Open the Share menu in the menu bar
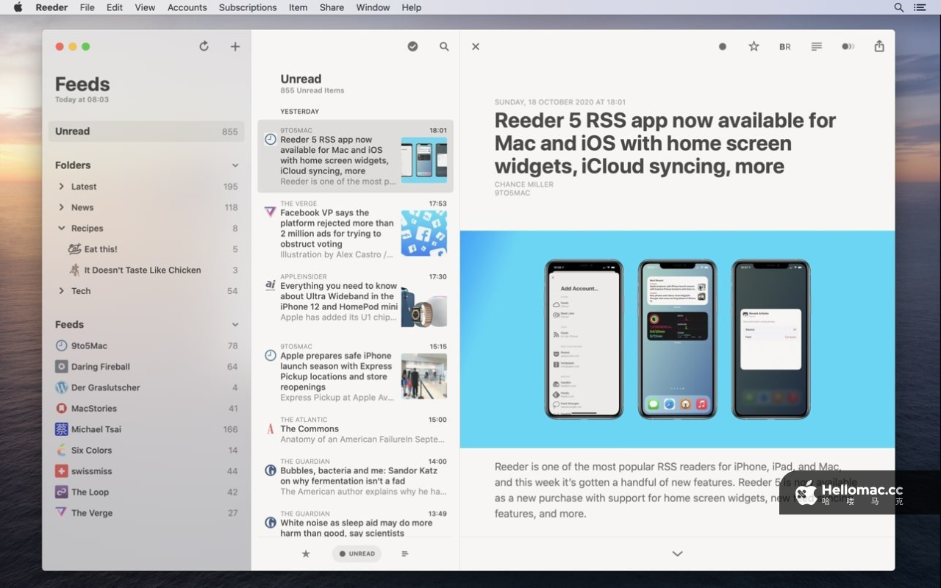This screenshot has height=588, width=941. pyautogui.click(x=332, y=7)
